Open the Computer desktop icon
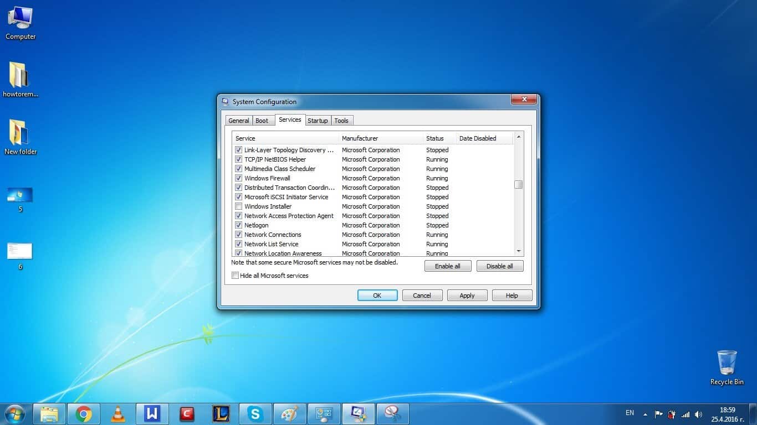Viewport: 757px width, 425px height. tap(21, 23)
